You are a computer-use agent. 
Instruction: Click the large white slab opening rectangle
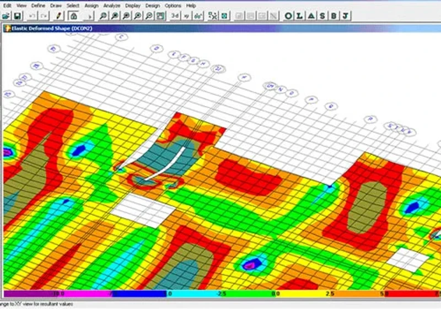pos(143,210)
